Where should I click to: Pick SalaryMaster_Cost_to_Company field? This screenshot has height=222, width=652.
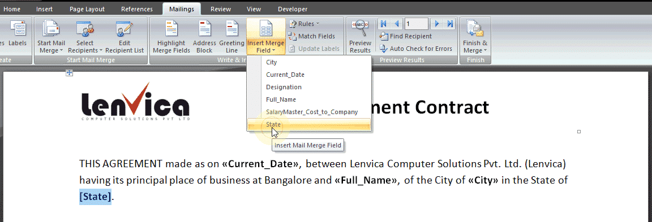tap(308, 112)
